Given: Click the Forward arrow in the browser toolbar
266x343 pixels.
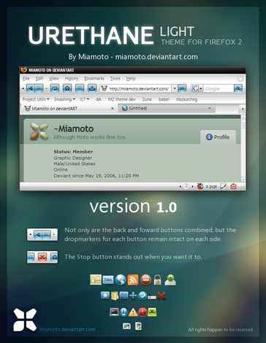Looking at the screenshot, I should pyautogui.click(x=39, y=88).
